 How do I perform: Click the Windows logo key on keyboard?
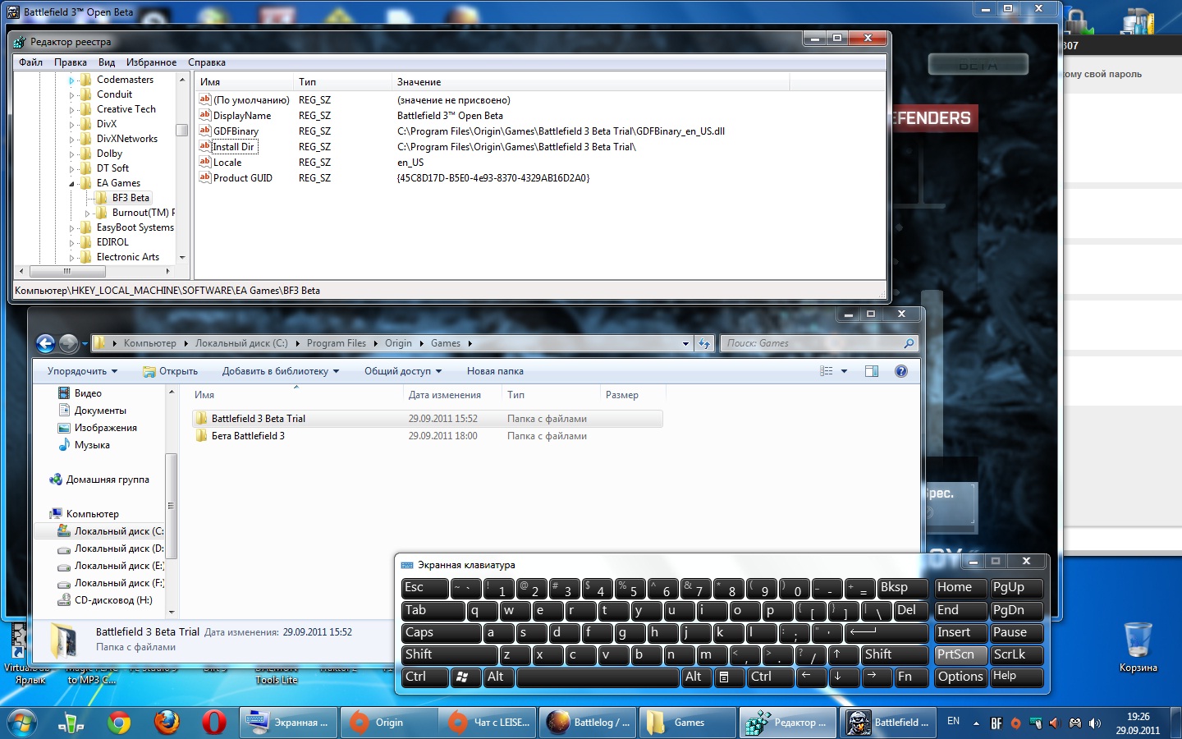(x=465, y=677)
